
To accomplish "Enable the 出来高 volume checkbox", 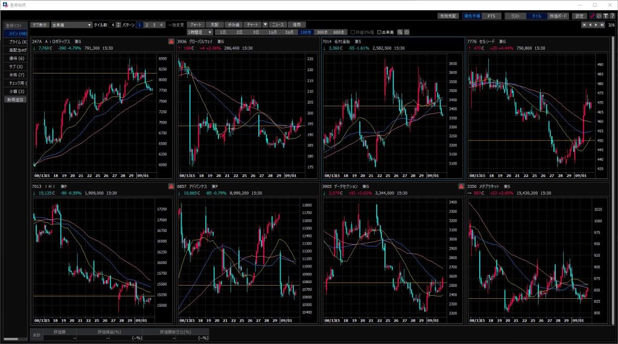I will 379,32.
